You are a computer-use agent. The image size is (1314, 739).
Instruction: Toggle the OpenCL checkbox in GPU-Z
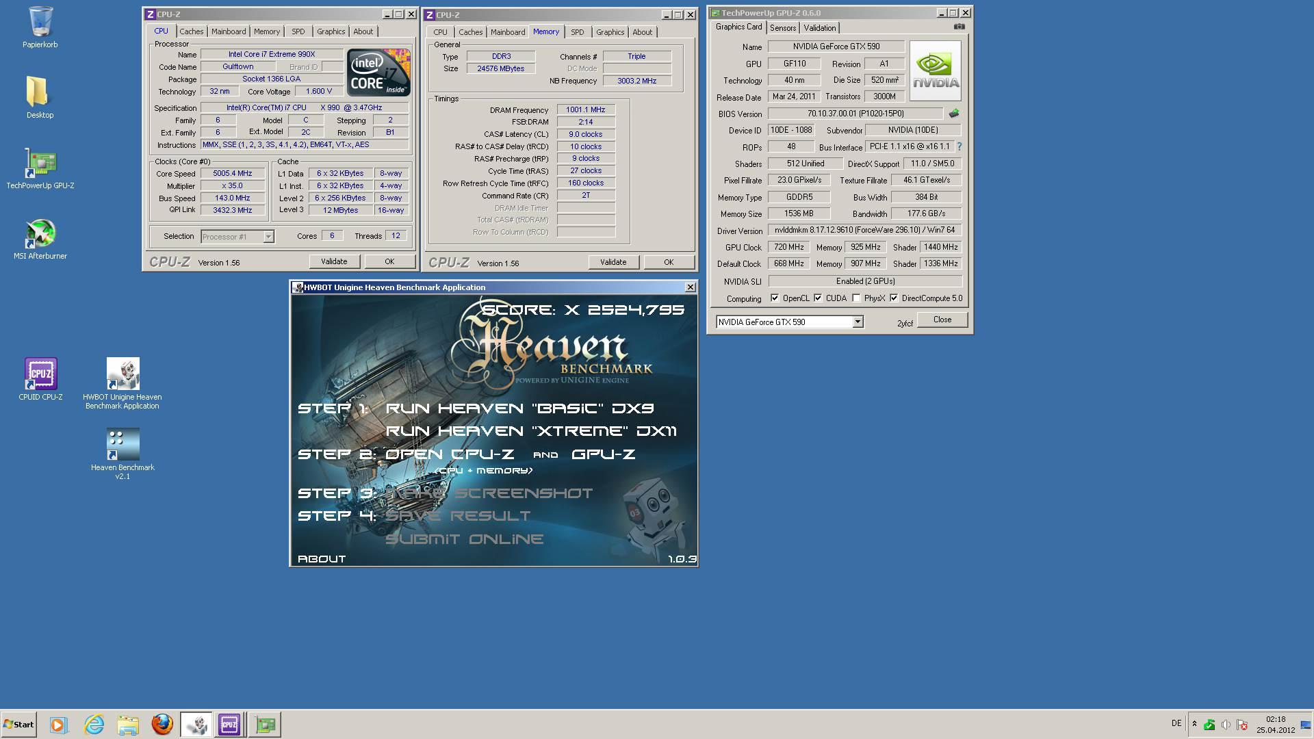coord(775,298)
